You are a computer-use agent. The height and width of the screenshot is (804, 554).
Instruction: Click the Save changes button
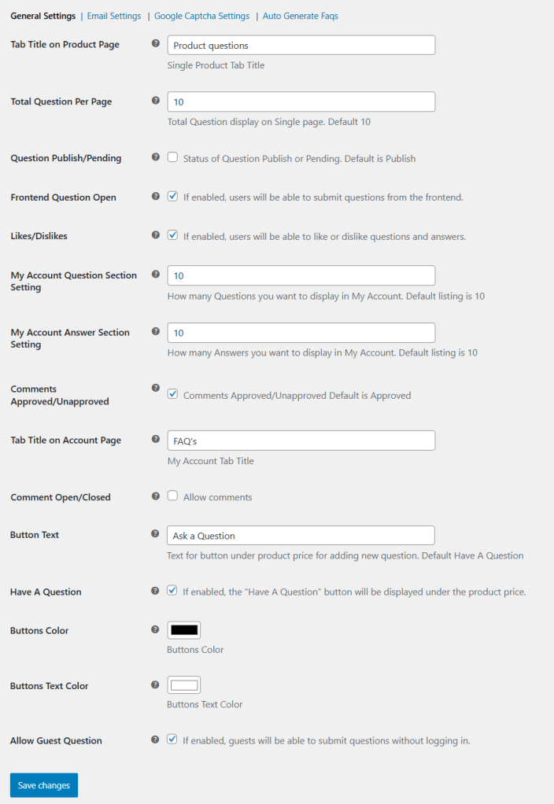[43, 784]
